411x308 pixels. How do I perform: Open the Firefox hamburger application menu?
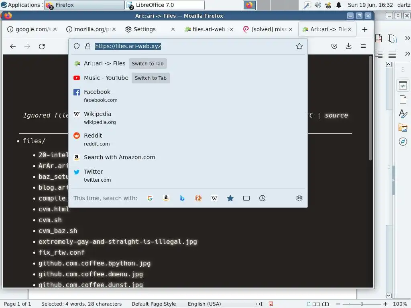(363, 46)
